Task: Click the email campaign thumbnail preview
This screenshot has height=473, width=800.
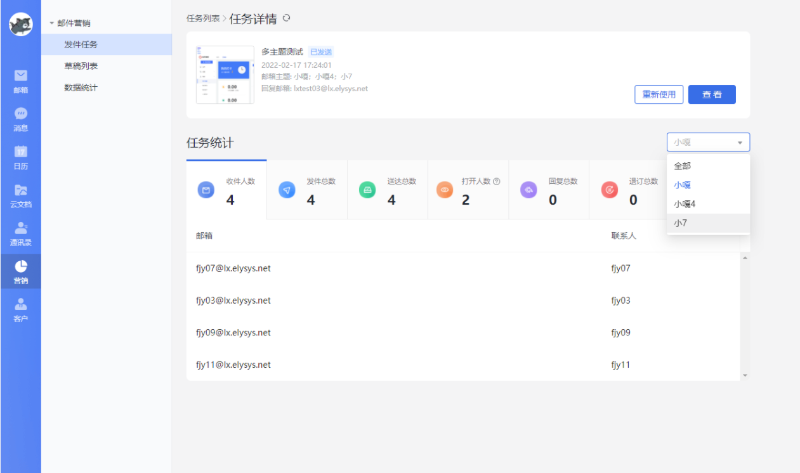Action: pos(225,75)
